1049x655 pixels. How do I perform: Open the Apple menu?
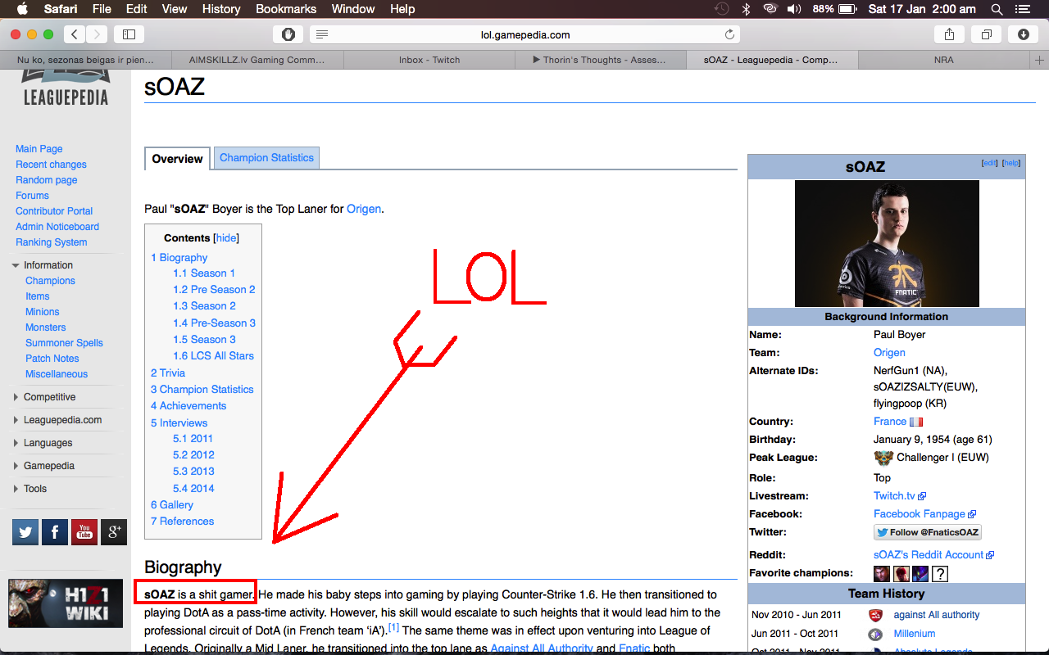tap(22, 9)
